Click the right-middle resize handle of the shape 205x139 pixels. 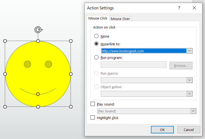[x=71, y=74]
